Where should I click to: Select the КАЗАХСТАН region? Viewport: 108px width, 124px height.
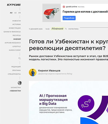pos(16,88)
